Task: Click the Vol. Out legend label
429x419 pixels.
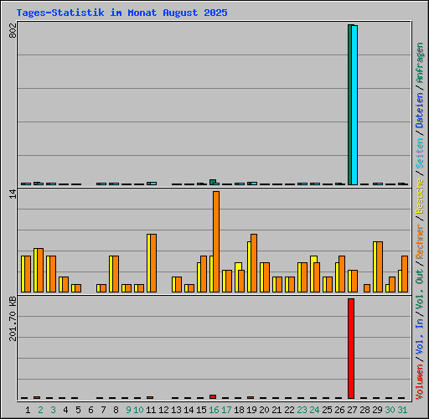Action: point(420,289)
